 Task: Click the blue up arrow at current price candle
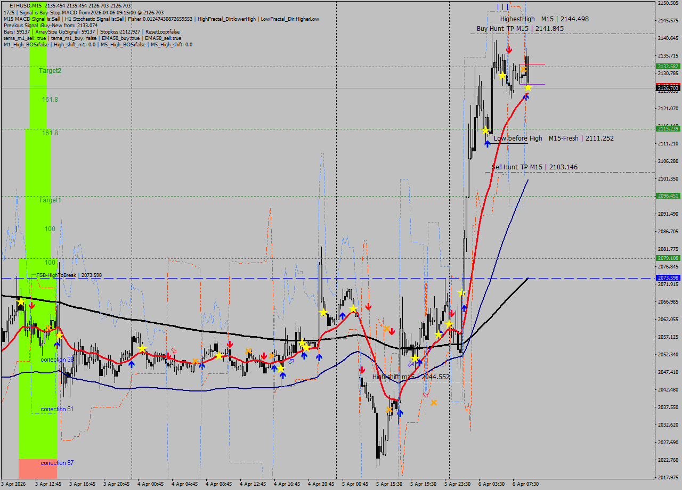pos(526,96)
